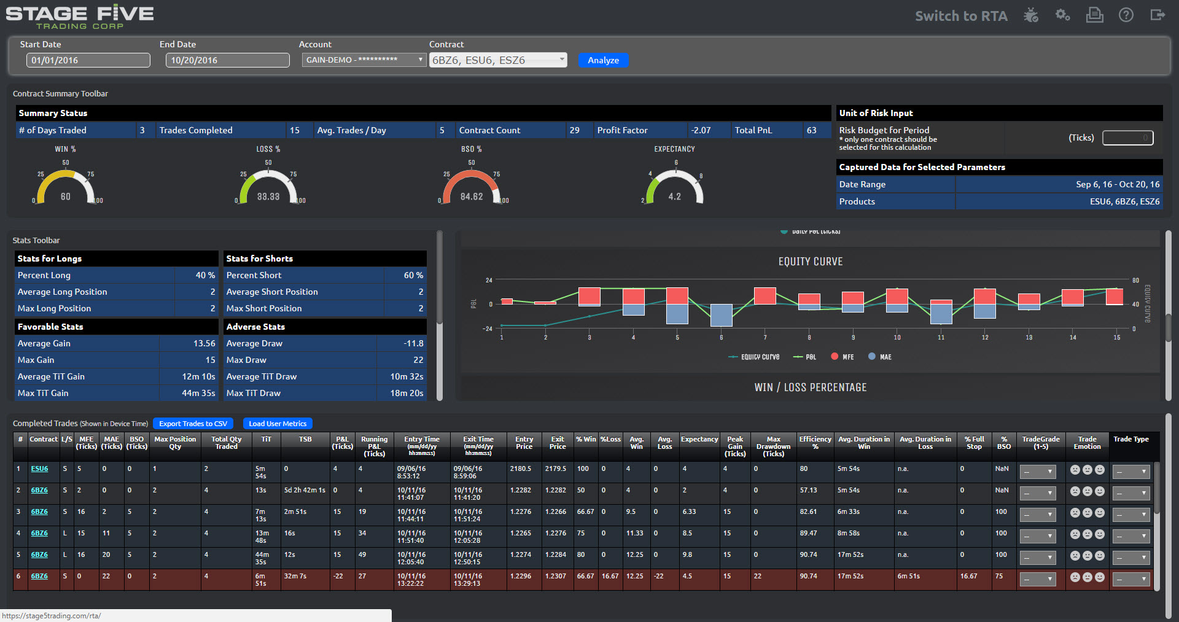Select happy face emotion for trade 3
The height and width of the screenshot is (622, 1179).
pos(1100,513)
